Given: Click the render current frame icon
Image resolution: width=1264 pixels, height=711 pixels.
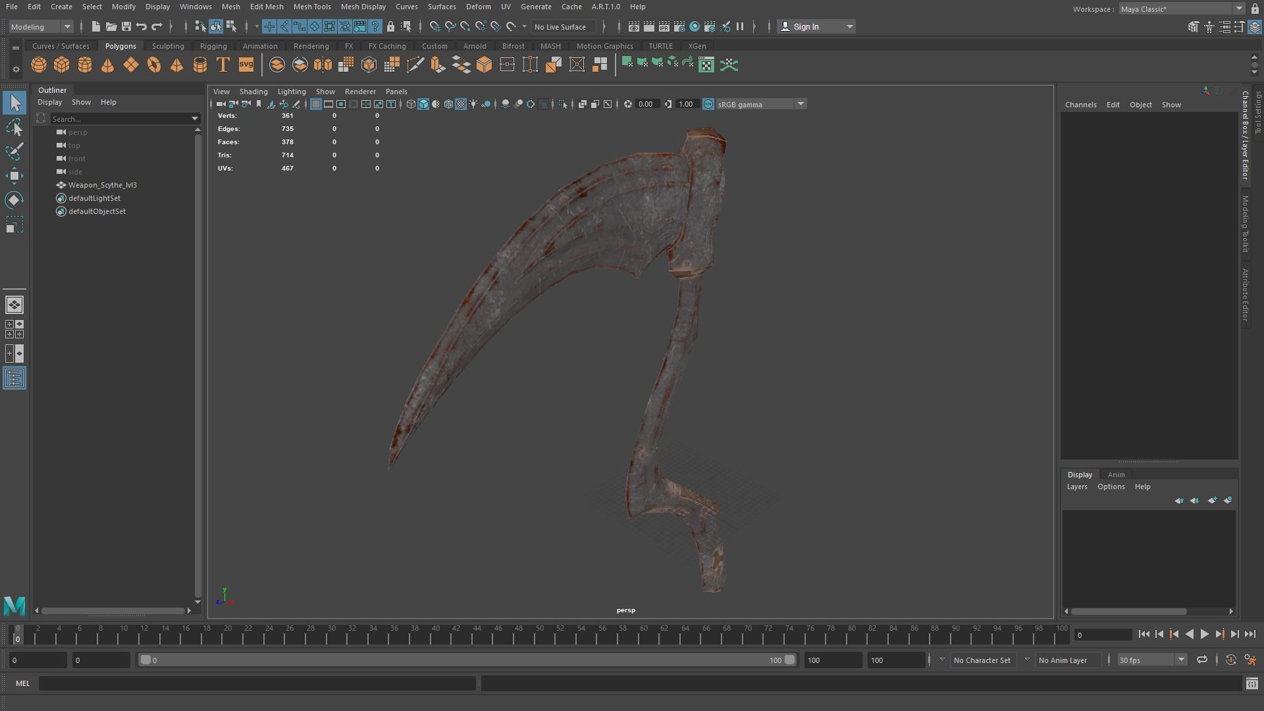Looking at the screenshot, I should point(648,26).
